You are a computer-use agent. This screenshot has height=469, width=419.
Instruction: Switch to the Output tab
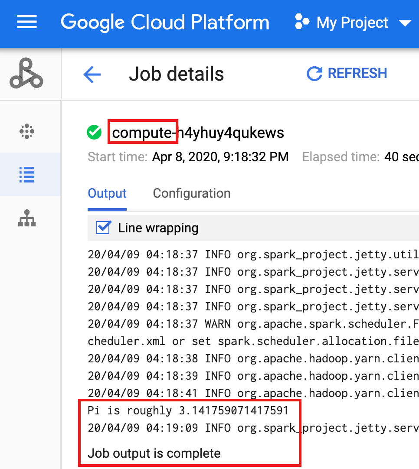click(x=107, y=193)
